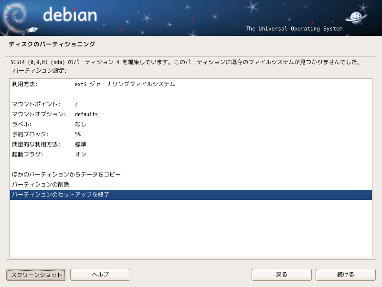Select the 利用方法 ext3 filesystem row
The image size is (382, 287).
point(191,84)
